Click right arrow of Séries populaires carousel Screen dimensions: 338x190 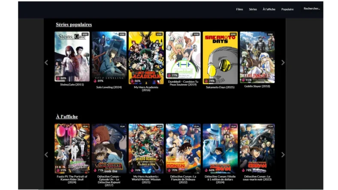283,63
